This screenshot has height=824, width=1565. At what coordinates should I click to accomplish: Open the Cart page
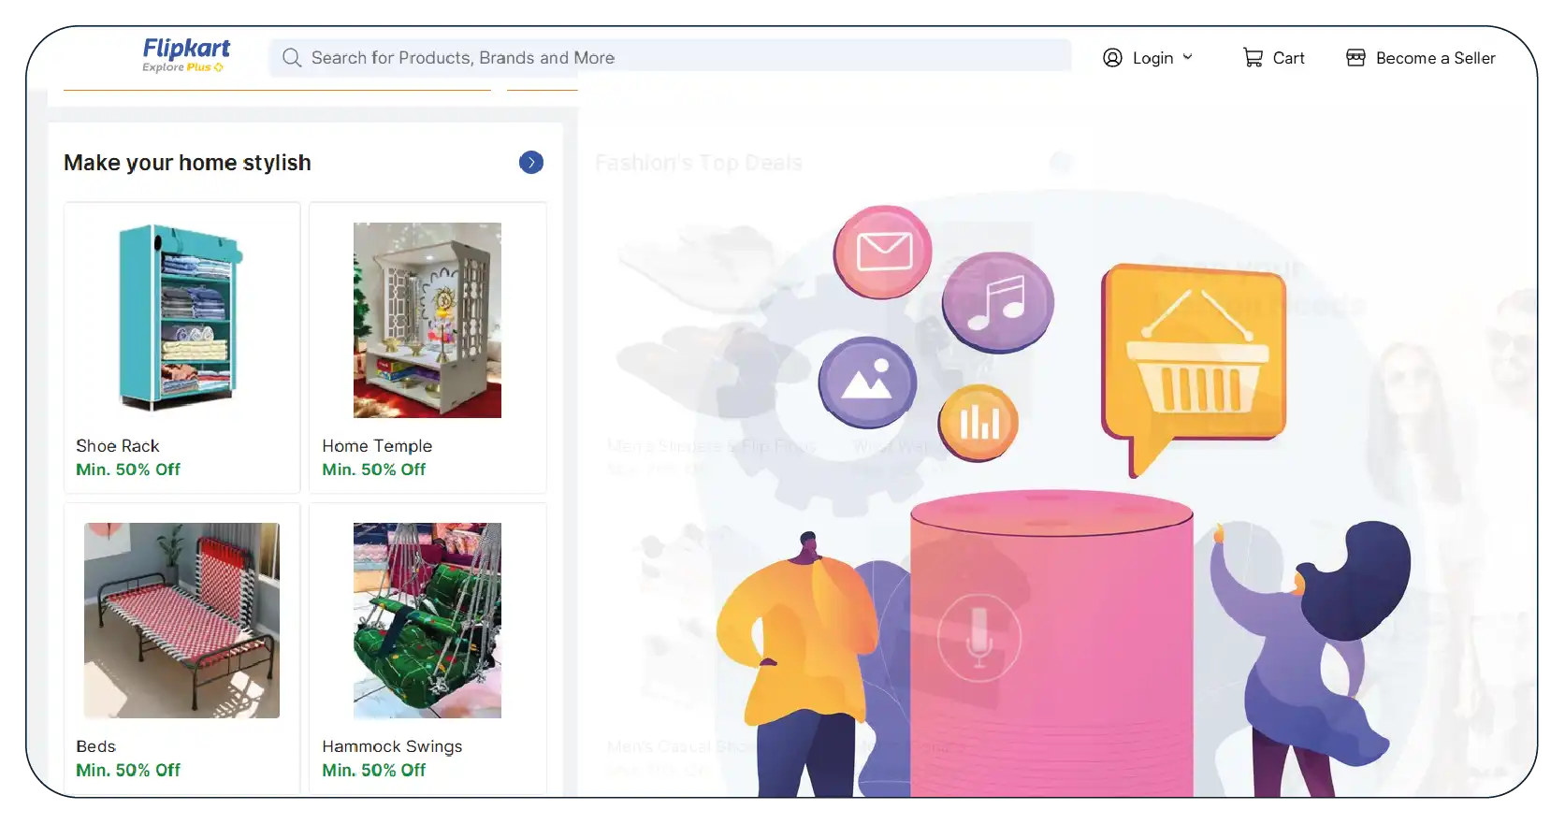point(1288,58)
